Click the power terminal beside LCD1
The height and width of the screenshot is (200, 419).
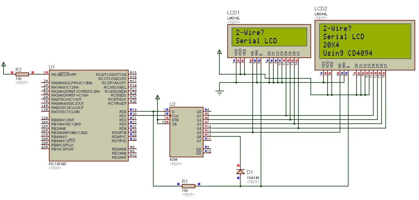[219, 52]
